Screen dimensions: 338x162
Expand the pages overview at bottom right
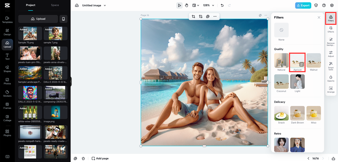(x=333, y=158)
